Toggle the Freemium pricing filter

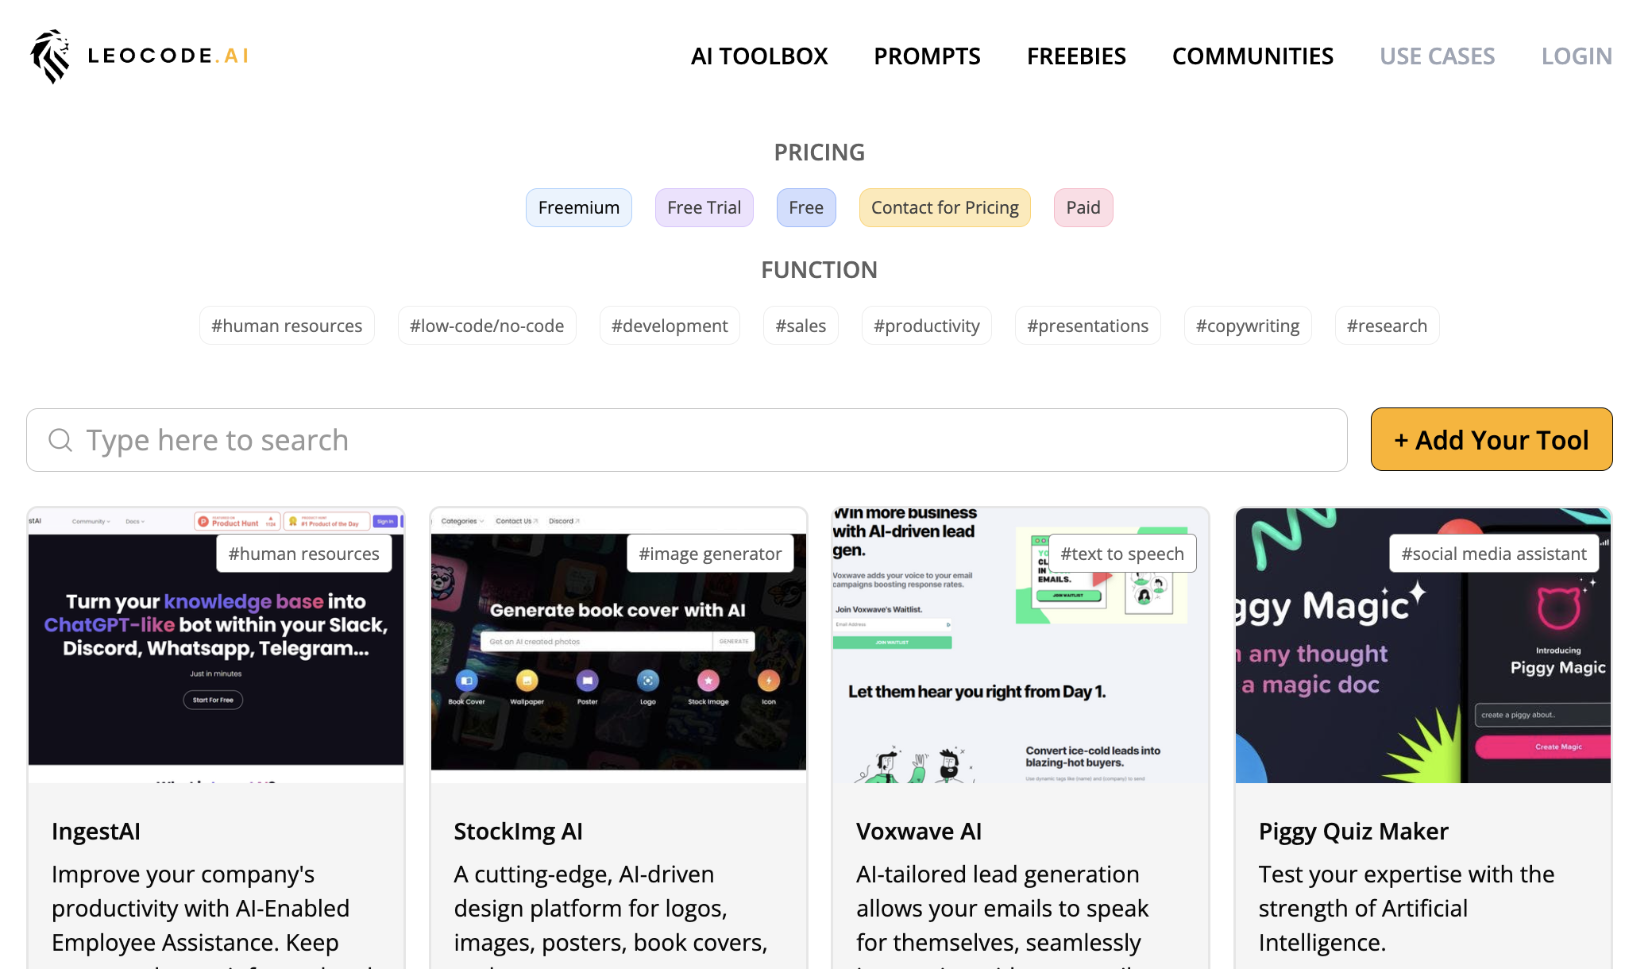578,207
